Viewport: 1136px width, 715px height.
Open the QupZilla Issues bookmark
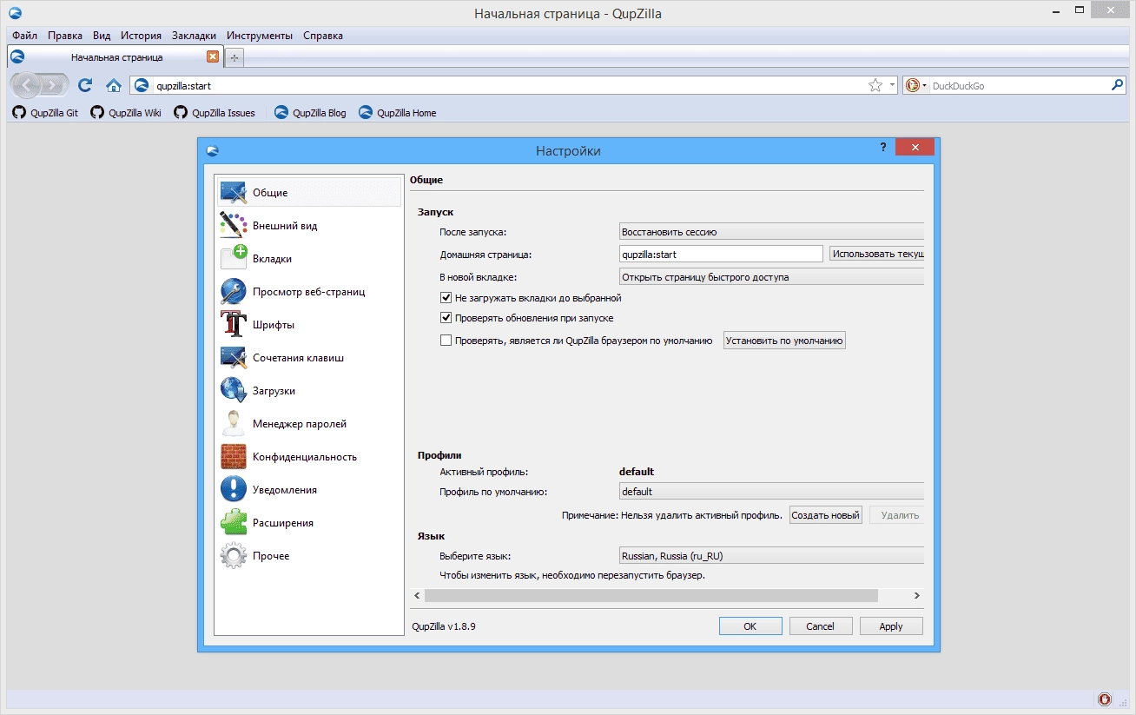pos(215,112)
